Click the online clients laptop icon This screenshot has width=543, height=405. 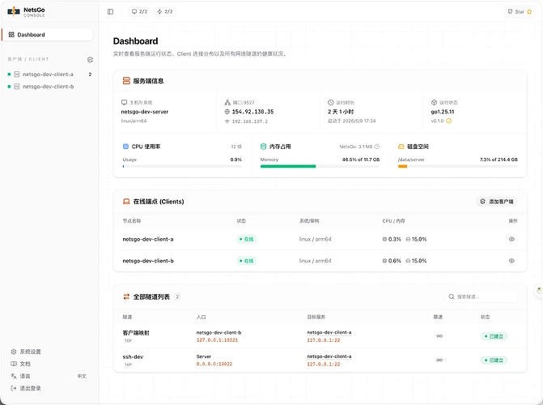[x=126, y=202]
